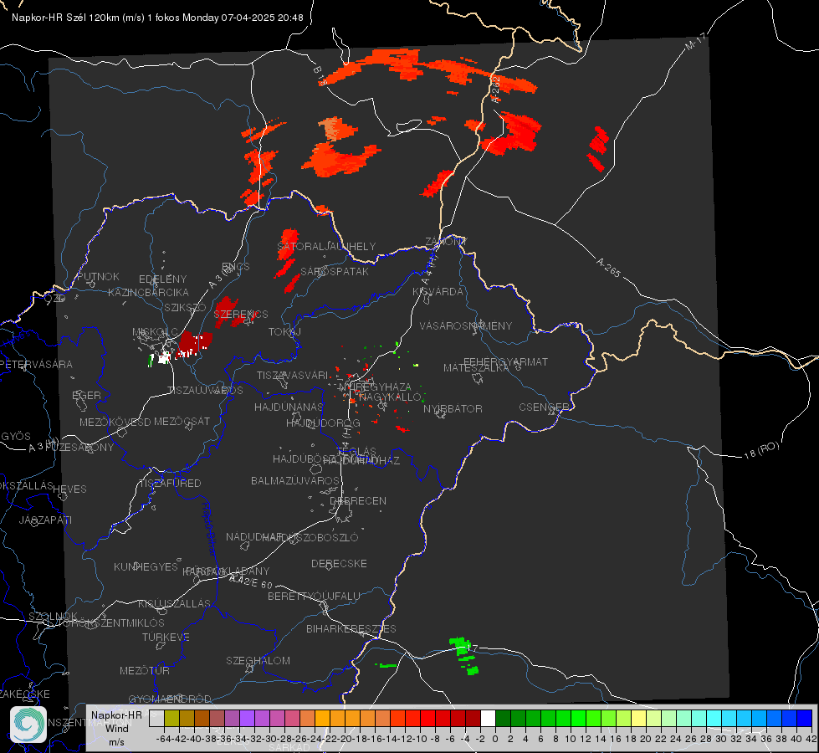Select the PÉTERVÁSÁRA label
Image resolution: width=819 pixels, height=753 pixels.
point(36,364)
